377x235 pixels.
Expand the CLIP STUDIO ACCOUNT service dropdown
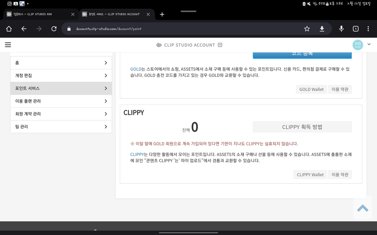pos(220,45)
